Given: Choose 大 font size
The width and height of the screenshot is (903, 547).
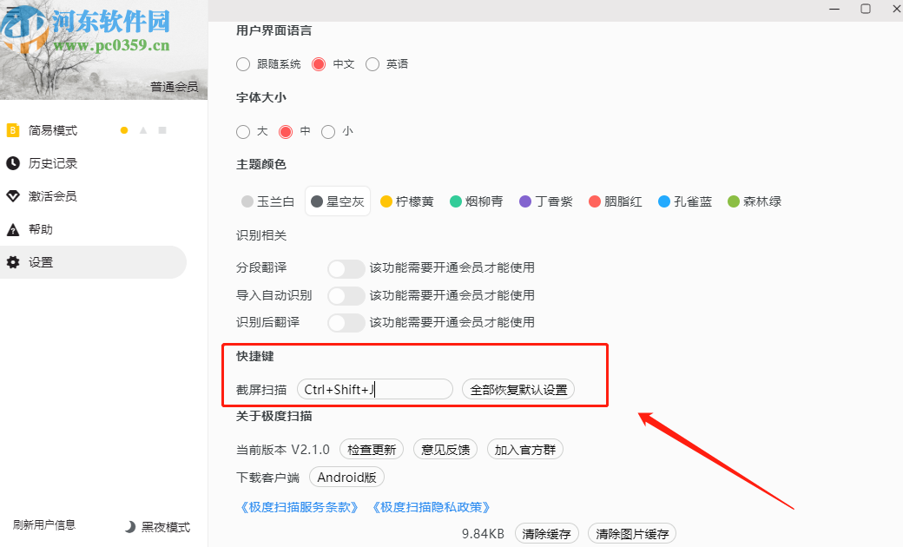Looking at the screenshot, I should [243, 131].
